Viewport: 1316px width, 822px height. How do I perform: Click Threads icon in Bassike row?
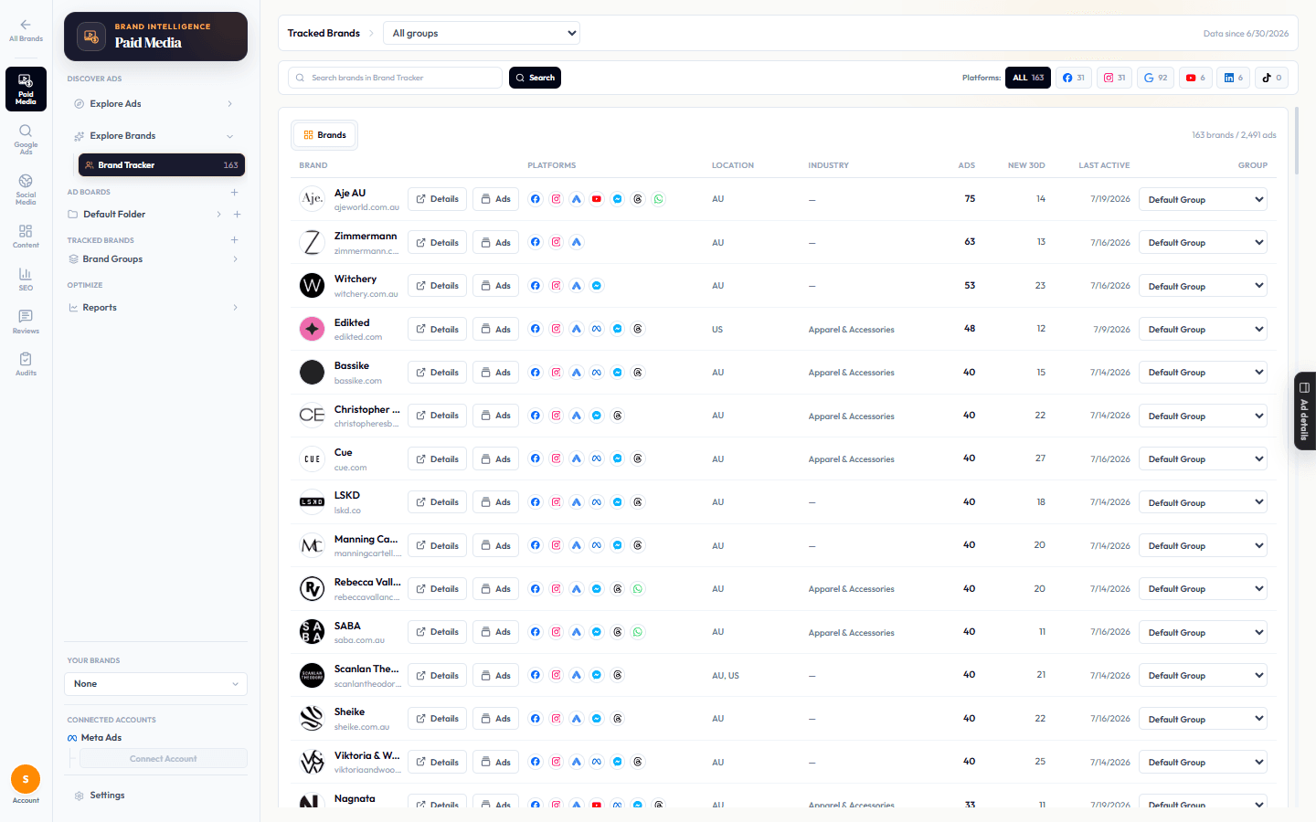coord(638,373)
